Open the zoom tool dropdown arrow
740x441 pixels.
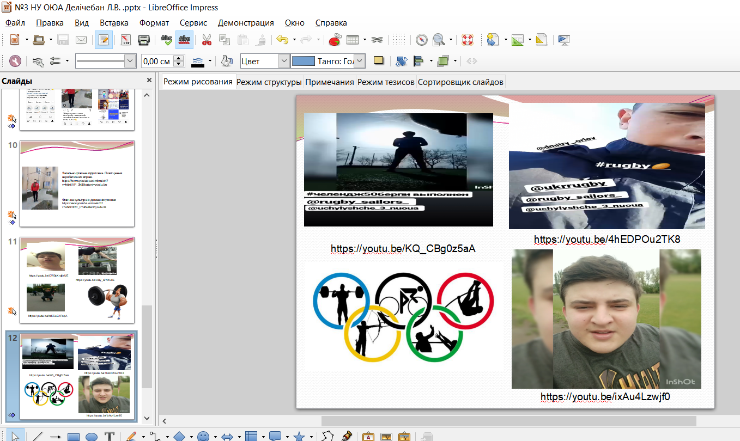pos(451,40)
